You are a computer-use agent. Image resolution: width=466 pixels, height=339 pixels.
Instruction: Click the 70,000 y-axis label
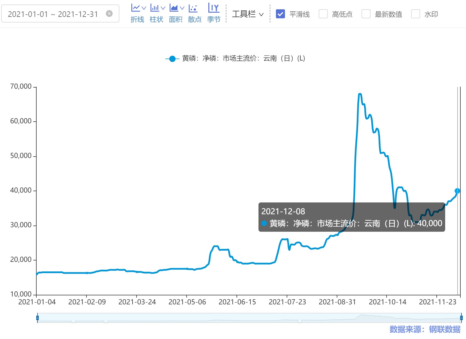[21, 86]
